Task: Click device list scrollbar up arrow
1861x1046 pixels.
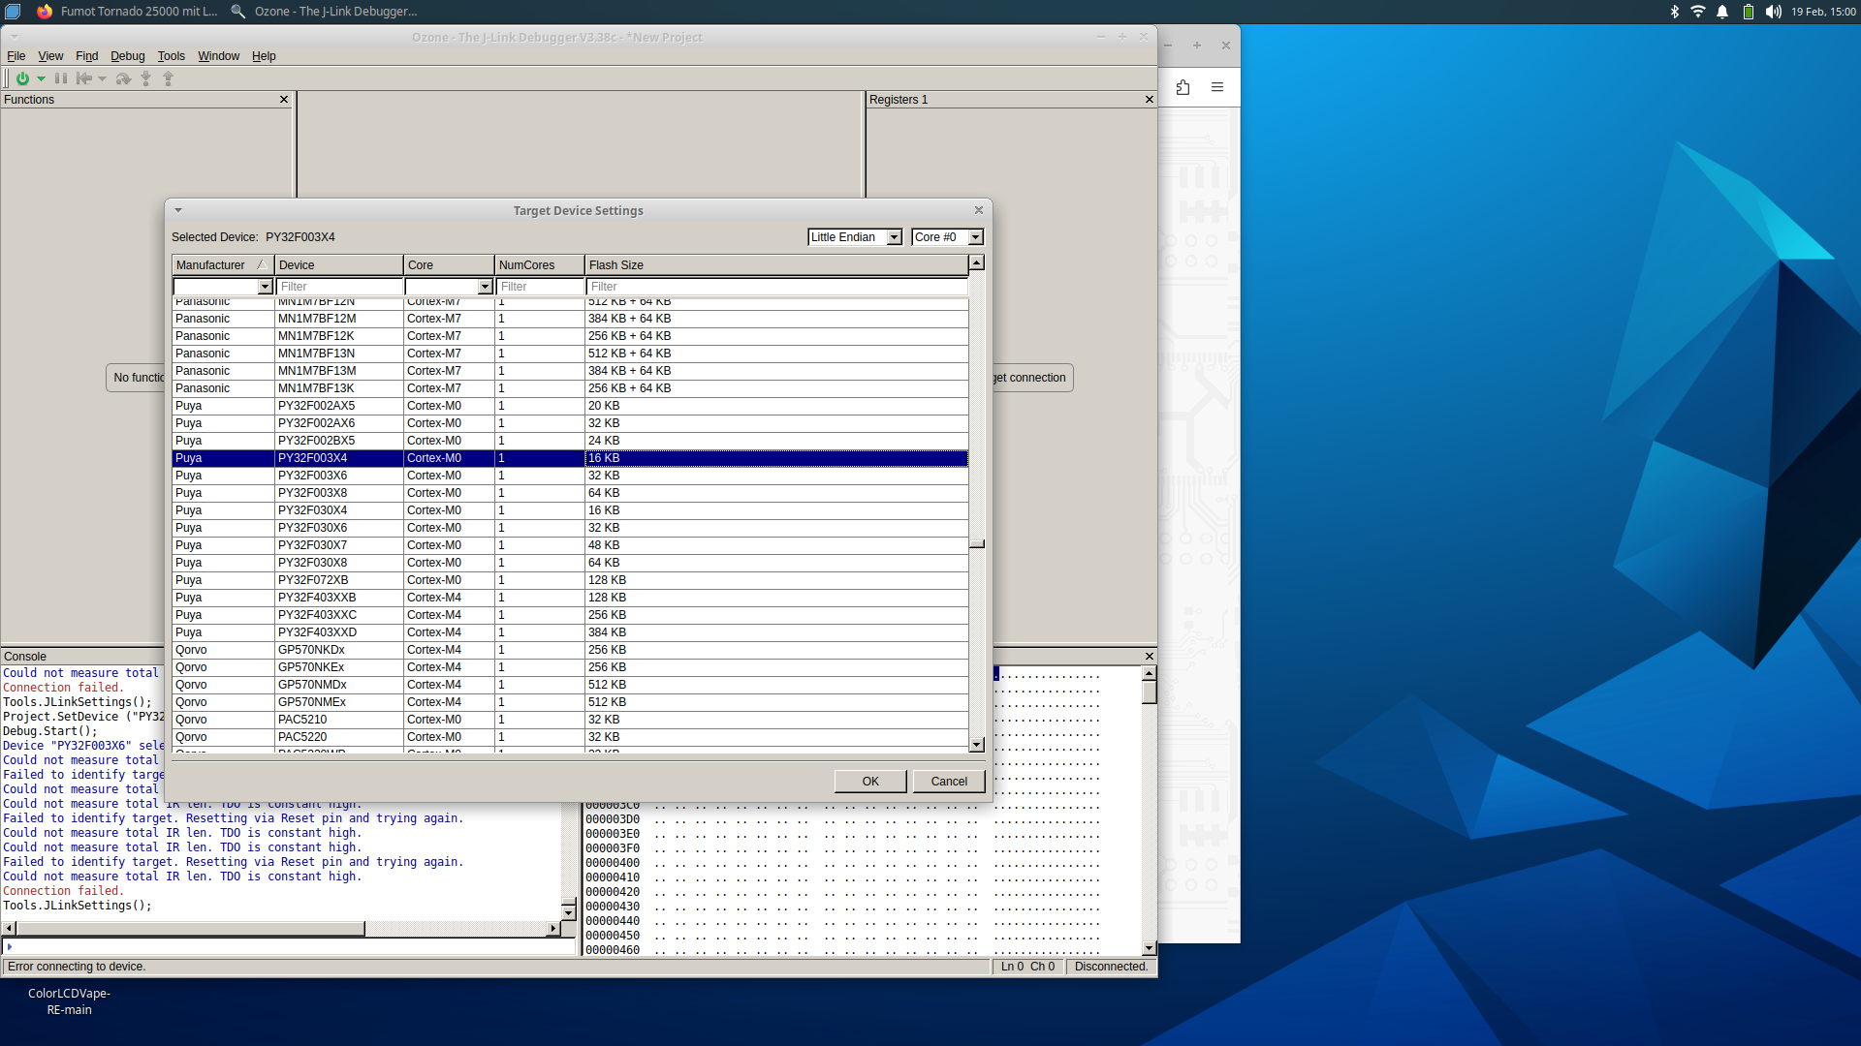Action: (977, 262)
